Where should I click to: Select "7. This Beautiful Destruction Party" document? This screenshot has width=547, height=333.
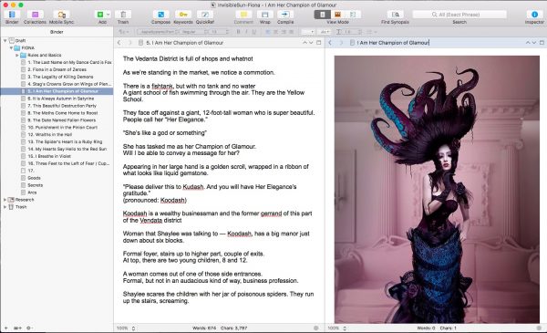tap(62, 106)
